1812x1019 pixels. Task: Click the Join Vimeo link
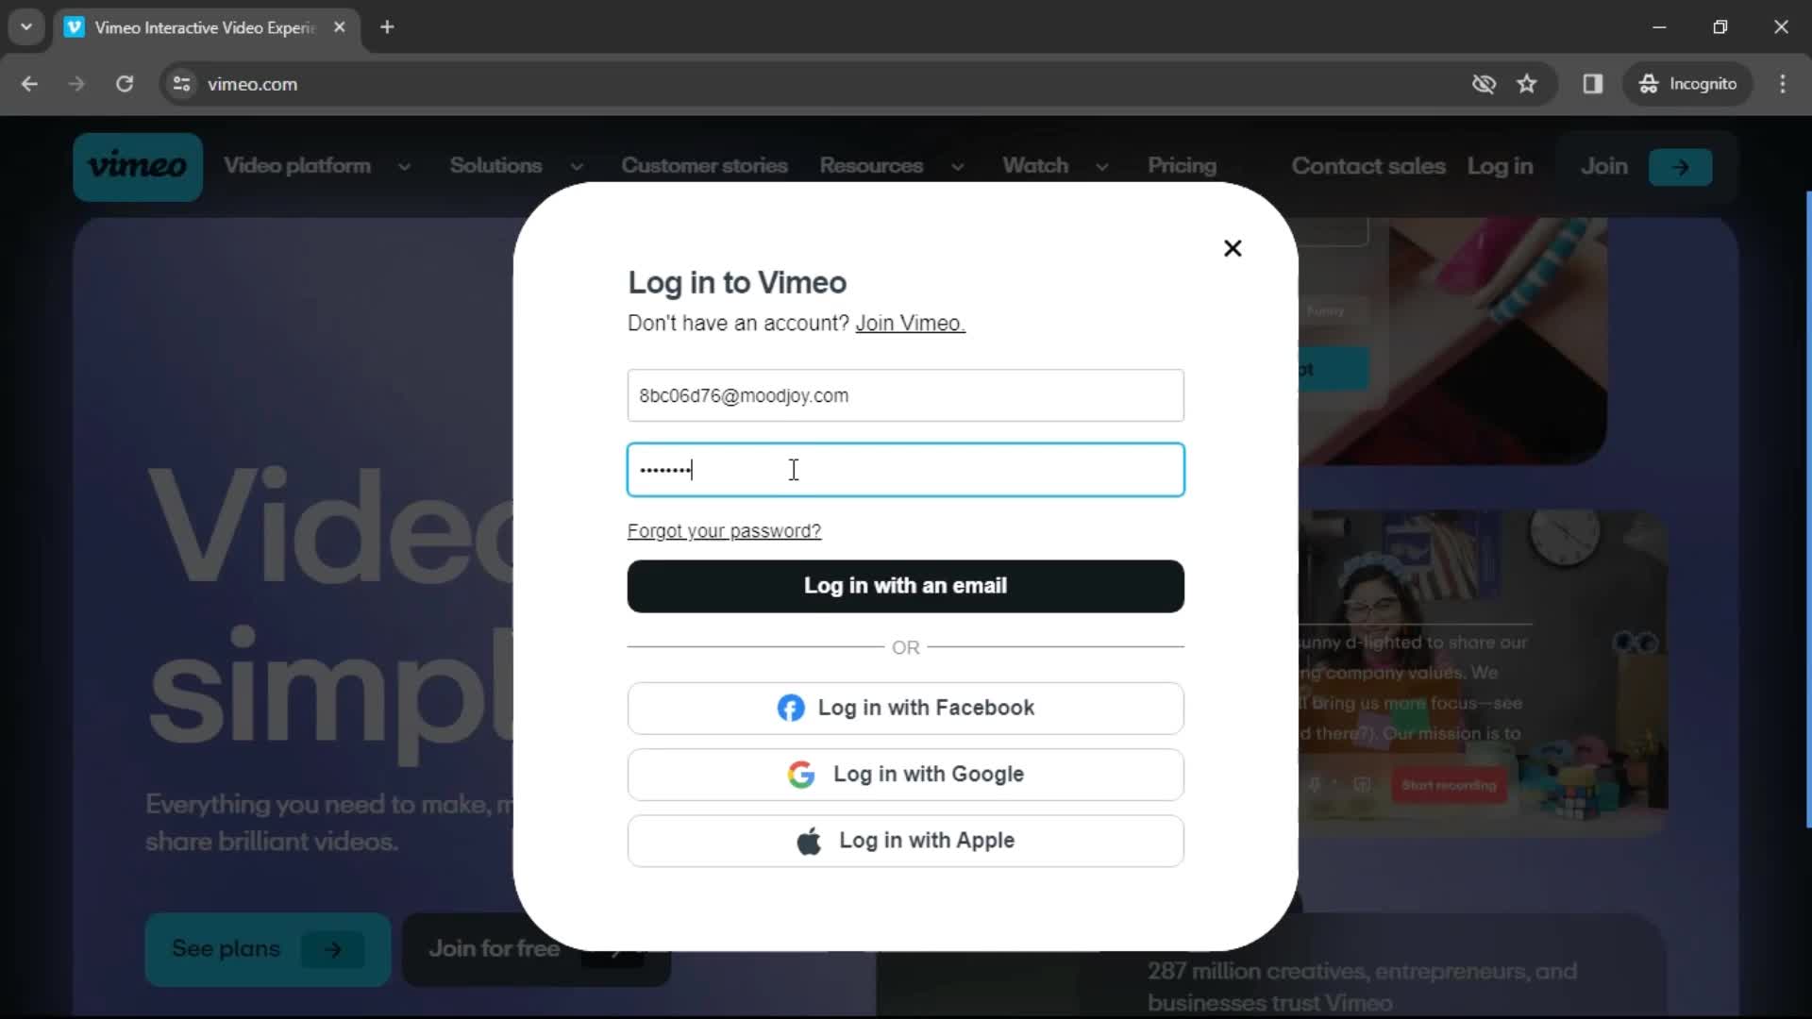click(910, 324)
